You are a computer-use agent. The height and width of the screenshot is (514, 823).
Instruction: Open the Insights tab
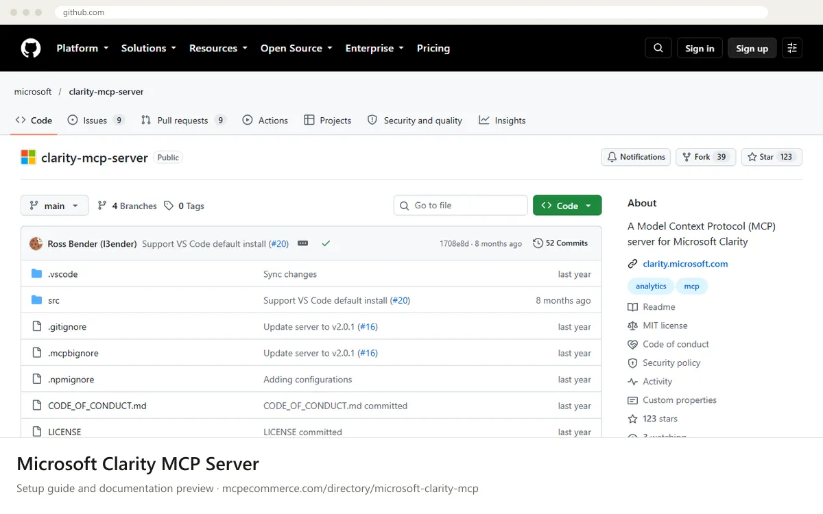(502, 121)
